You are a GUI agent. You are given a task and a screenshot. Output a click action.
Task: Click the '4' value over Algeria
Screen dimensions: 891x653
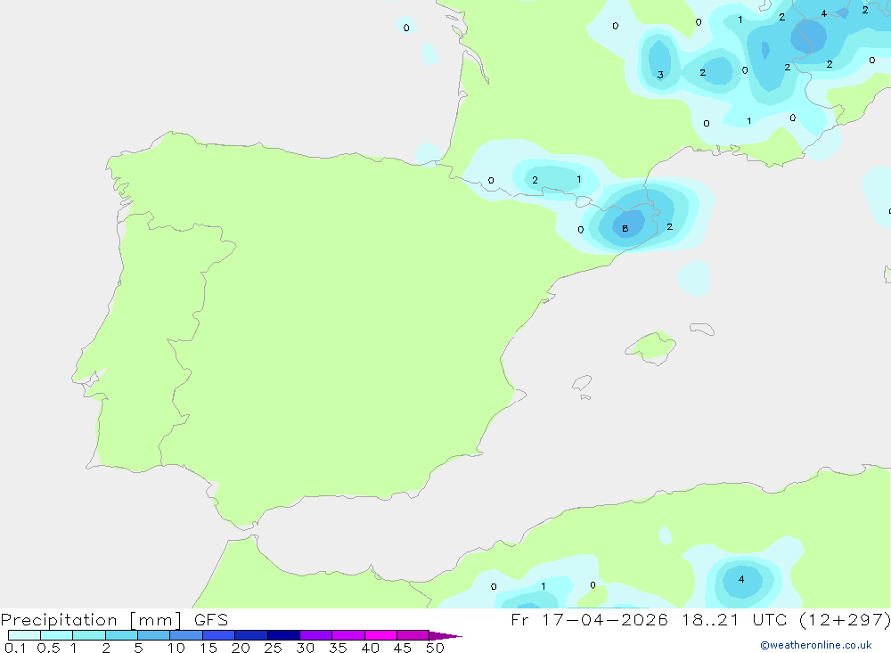(741, 579)
